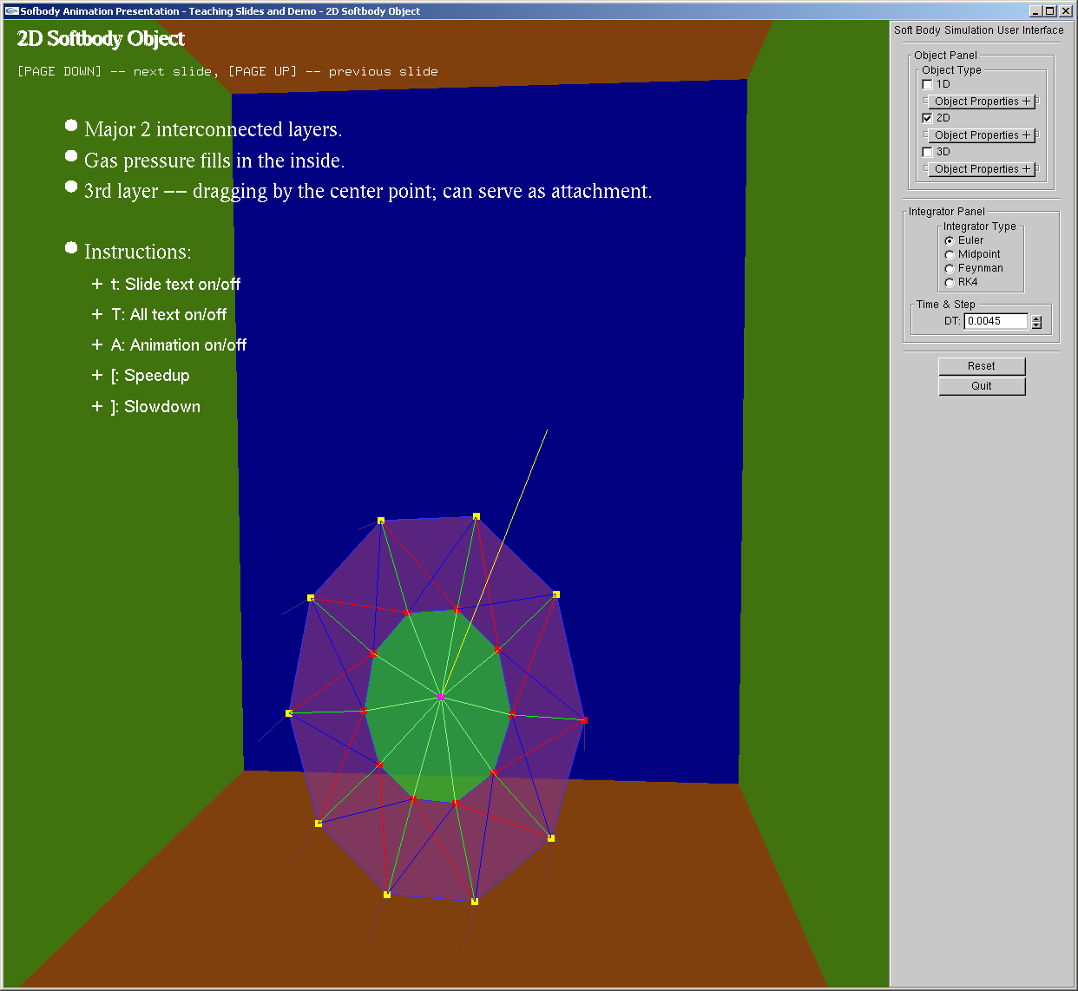The height and width of the screenshot is (991, 1078).
Task: Enable the 1D object type checkbox
Action: (x=927, y=84)
